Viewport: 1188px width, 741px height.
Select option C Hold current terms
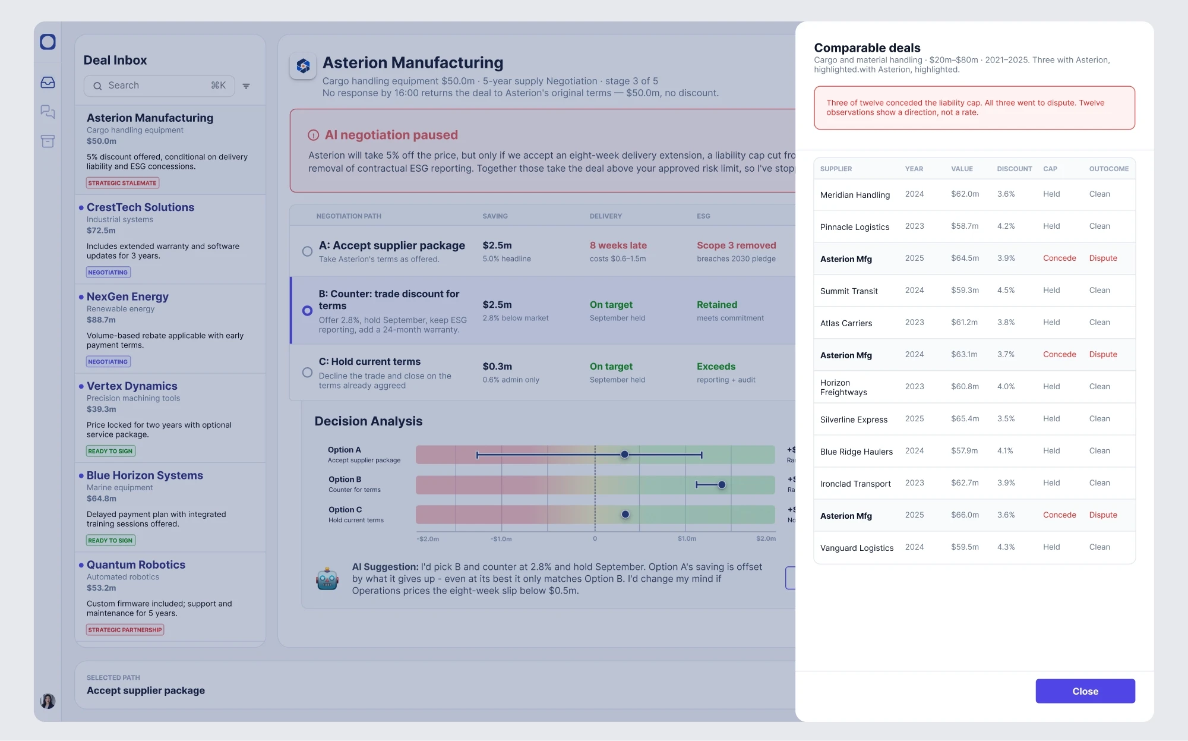click(x=307, y=373)
